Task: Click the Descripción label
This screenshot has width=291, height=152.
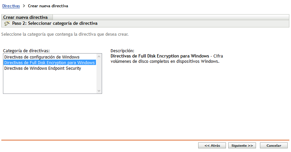Action: (122, 51)
